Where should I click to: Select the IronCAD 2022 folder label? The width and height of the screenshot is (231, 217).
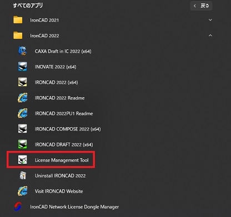[x=44, y=36]
